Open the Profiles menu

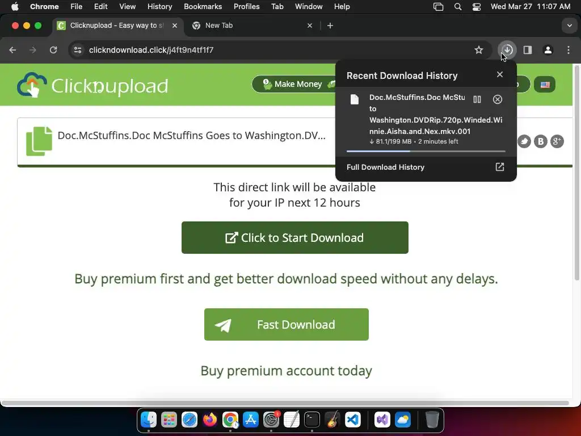[246, 6]
